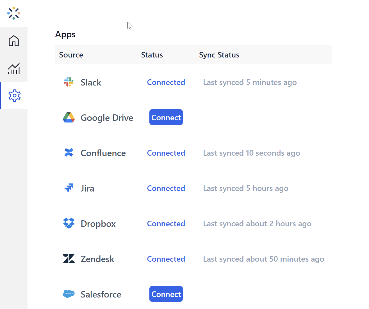
Task: Connect the Salesforce app
Action: click(166, 294)
